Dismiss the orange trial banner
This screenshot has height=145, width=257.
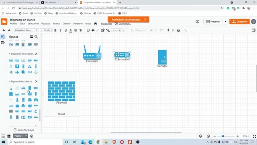pyautogui.click(x=145, y=19)
